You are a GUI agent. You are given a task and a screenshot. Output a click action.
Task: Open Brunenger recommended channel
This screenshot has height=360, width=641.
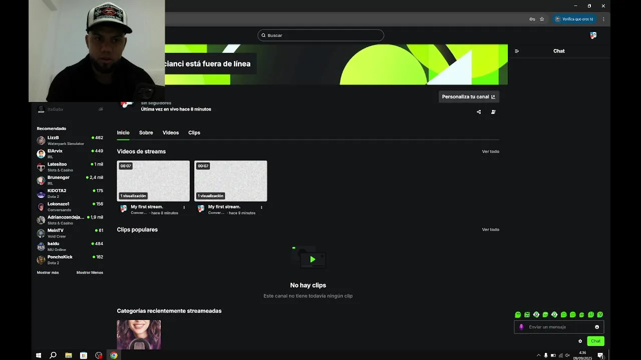pyautogui.click(x=70, y=180)
